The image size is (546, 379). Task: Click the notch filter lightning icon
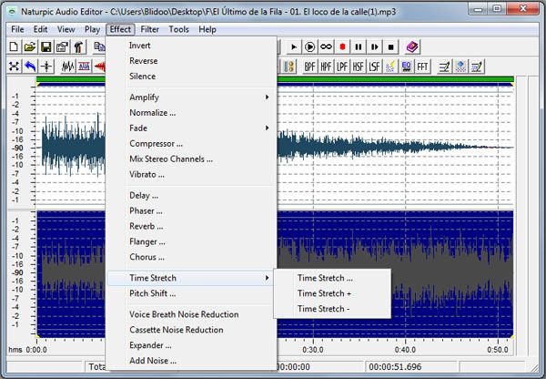pyautogui.click(x=390, y=67)
